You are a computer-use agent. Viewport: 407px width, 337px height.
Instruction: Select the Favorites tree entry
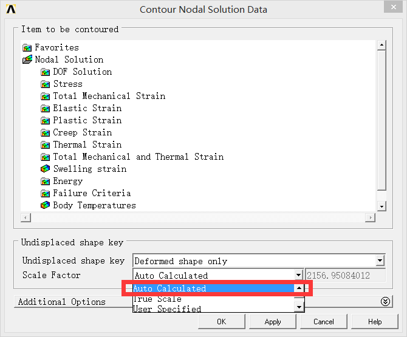coord(56,47)
